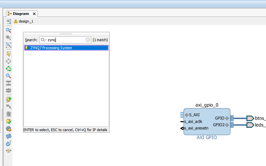Close the Diagram tab
This screenshot has width=266, height=166.
34,14
